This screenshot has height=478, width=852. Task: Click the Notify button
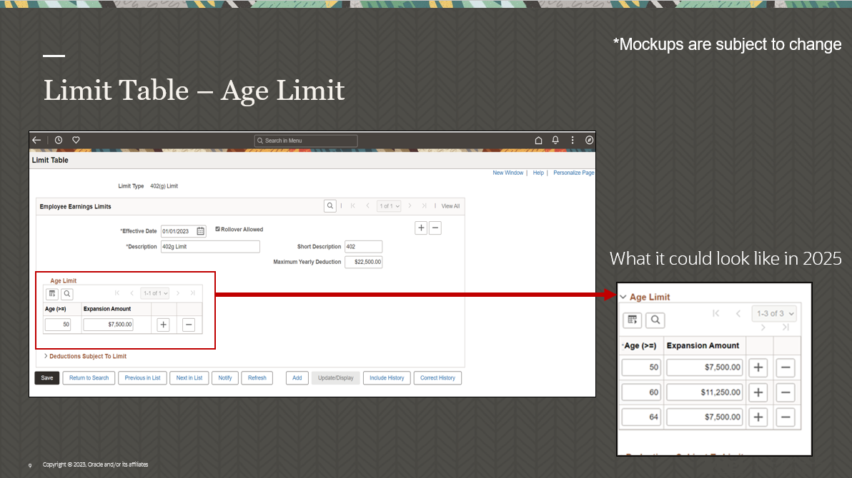tap(225, 377)
